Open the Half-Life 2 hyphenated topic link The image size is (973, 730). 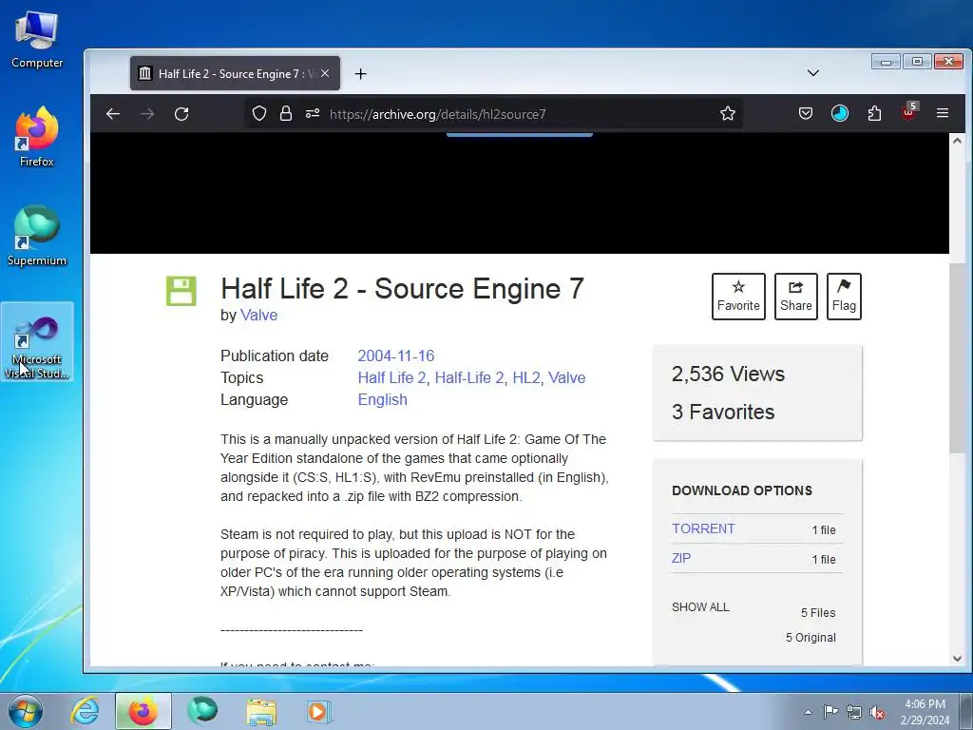click(x=469, y=377)
